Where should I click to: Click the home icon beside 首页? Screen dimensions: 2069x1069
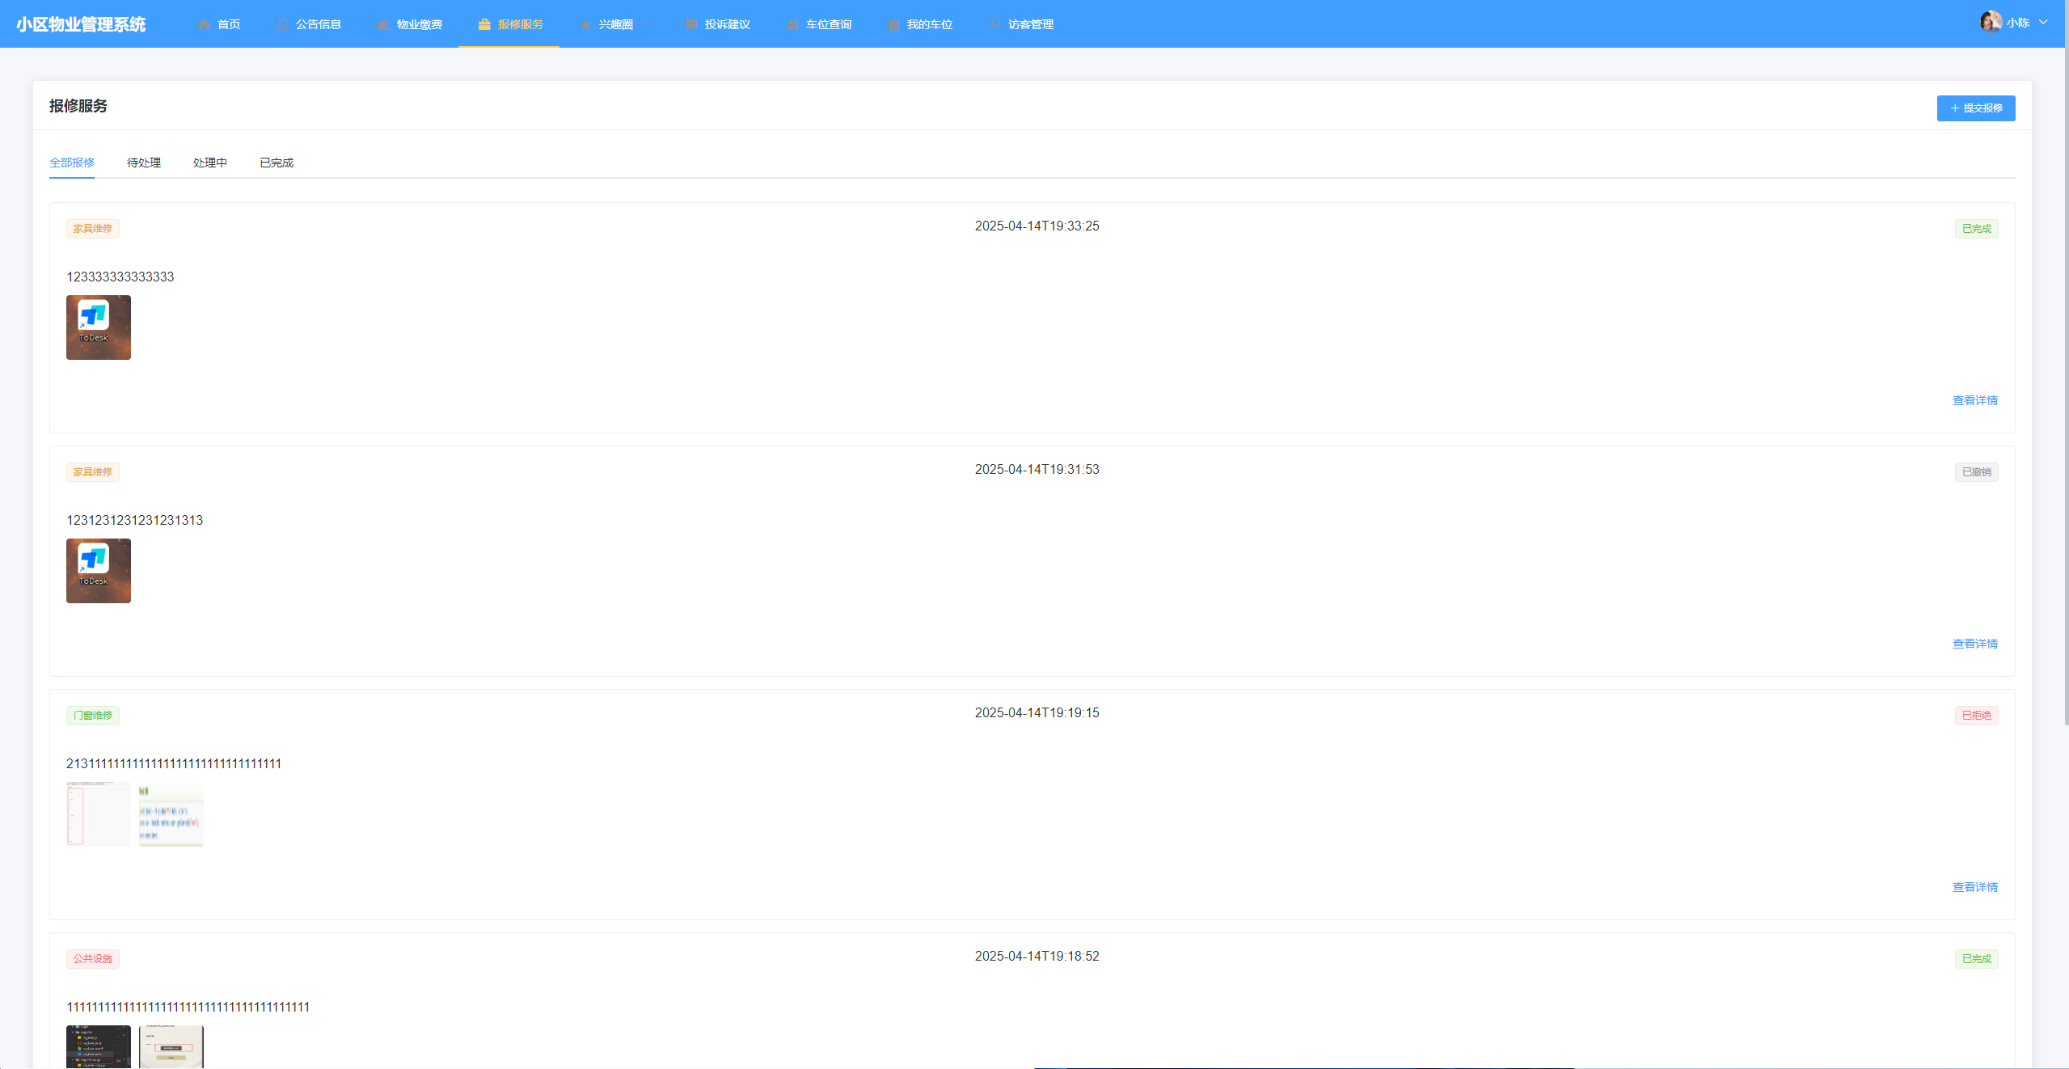click(x=204, y=24)
